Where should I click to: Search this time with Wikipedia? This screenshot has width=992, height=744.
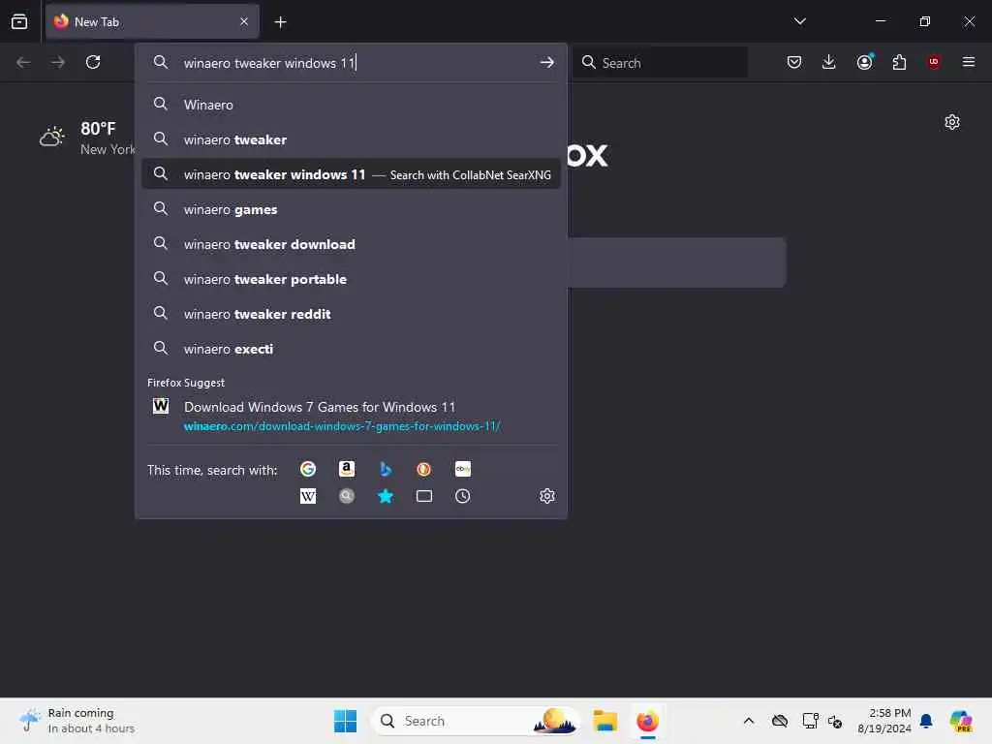pos(308,496)
